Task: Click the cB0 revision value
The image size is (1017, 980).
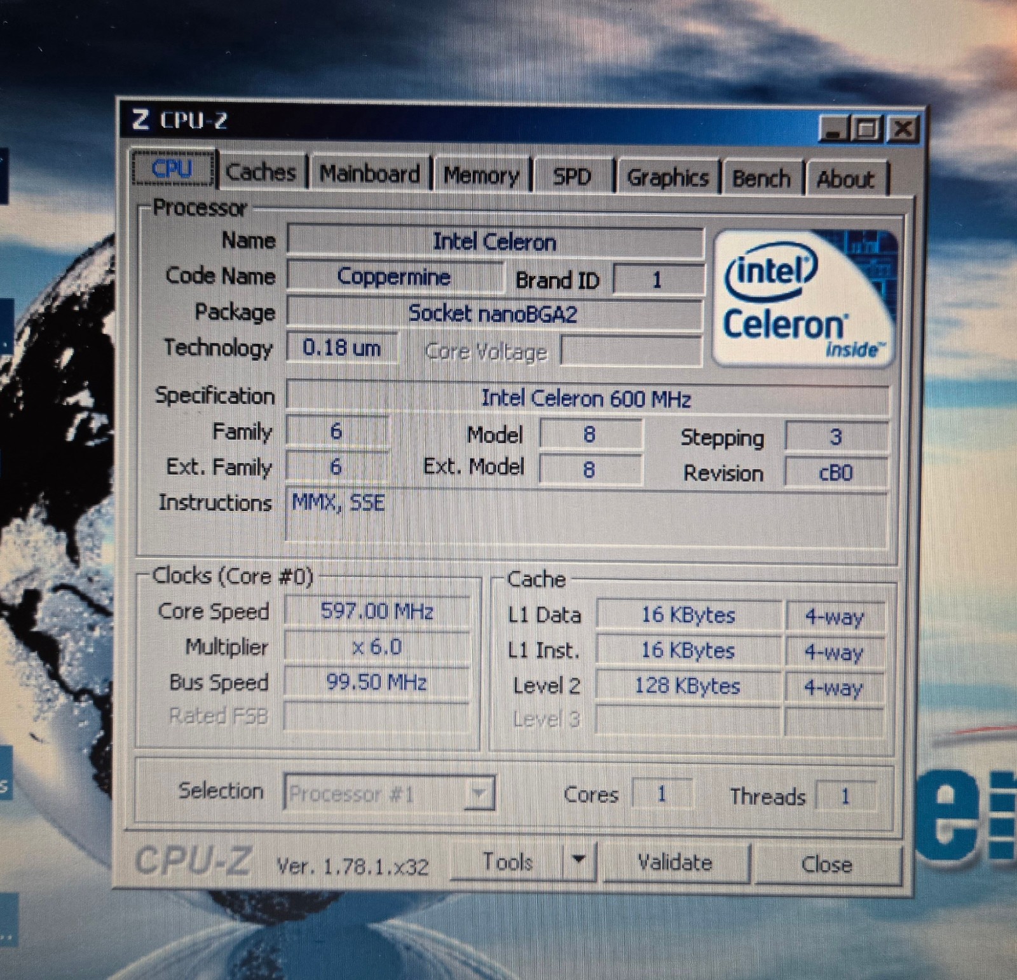Action: tap(835, 473)
